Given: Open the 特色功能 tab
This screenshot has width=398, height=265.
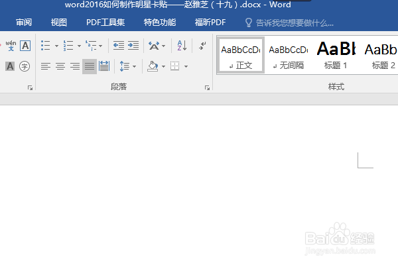Looking at the screenshot, I should (160, 23).
